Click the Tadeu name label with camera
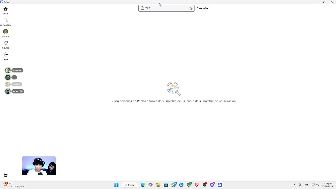The height and width of the screenshot is (189, 336). point(18,91)
